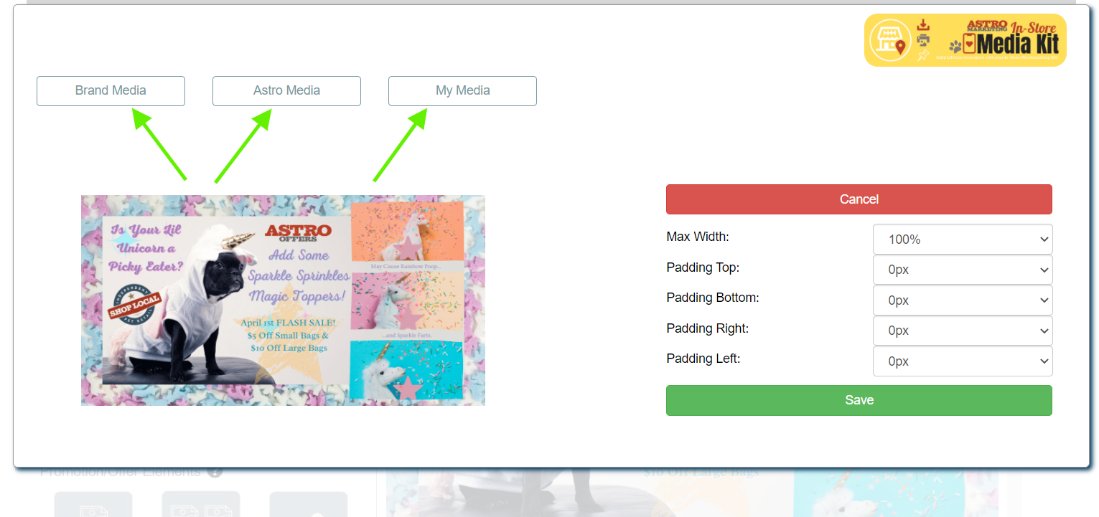Click the gray paw print icon
The width and height of the screenshot is (1099, 517).
coord(955,47)
